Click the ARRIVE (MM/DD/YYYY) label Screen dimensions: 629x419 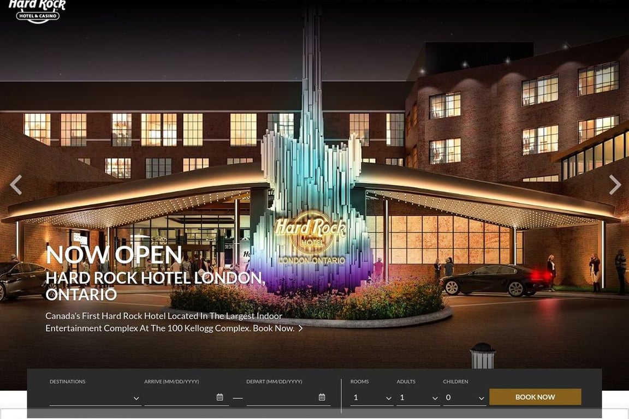click(x=171, y=382)
